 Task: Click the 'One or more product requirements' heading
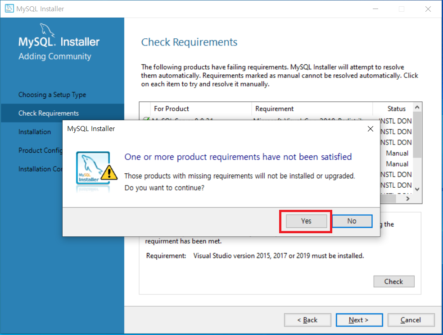238,157
